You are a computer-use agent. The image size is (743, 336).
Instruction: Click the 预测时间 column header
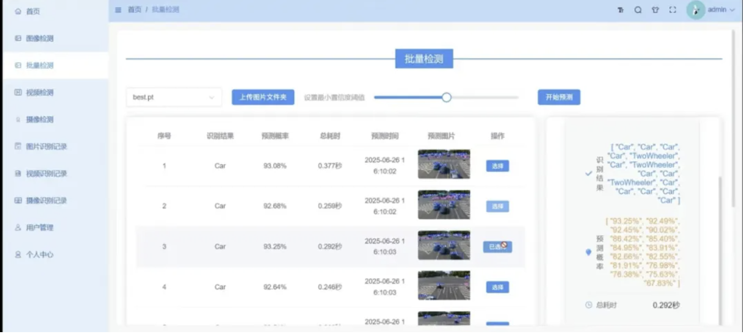pyautogui.click(x=385, y=136)
